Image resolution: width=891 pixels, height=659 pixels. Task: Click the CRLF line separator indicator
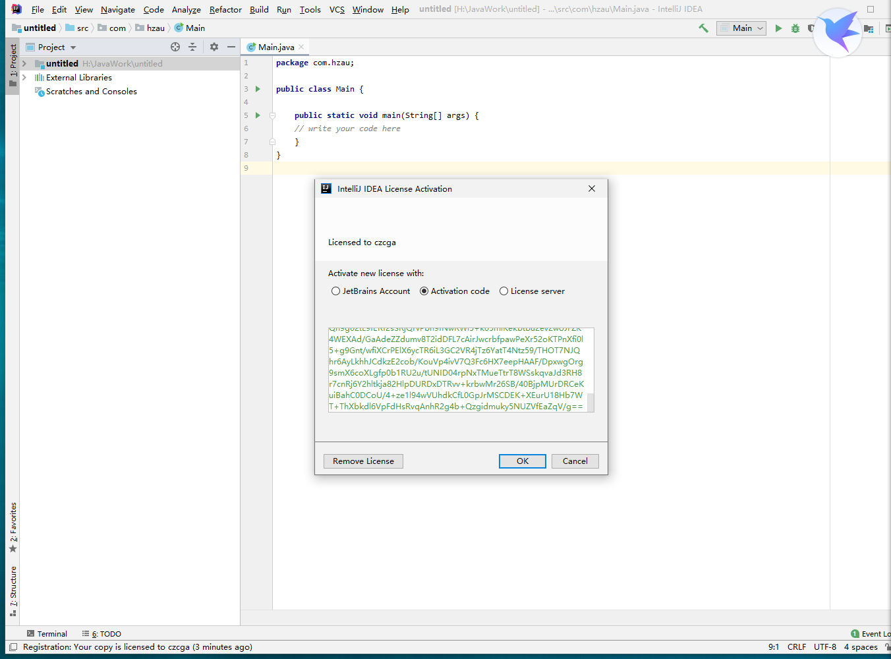(797, 647)
